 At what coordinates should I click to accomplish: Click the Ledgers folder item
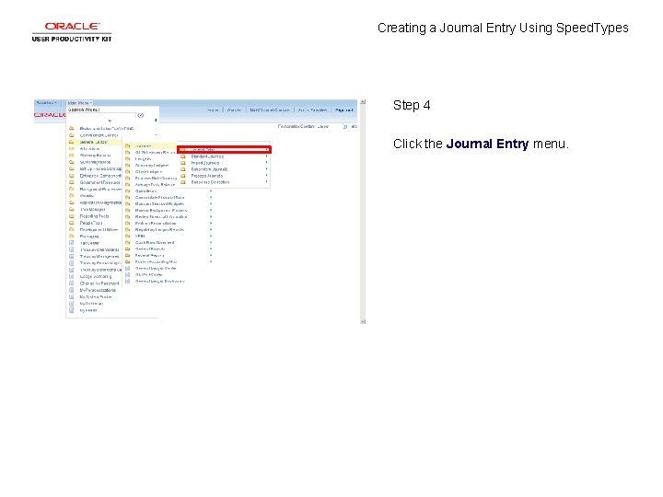point(143,159)
